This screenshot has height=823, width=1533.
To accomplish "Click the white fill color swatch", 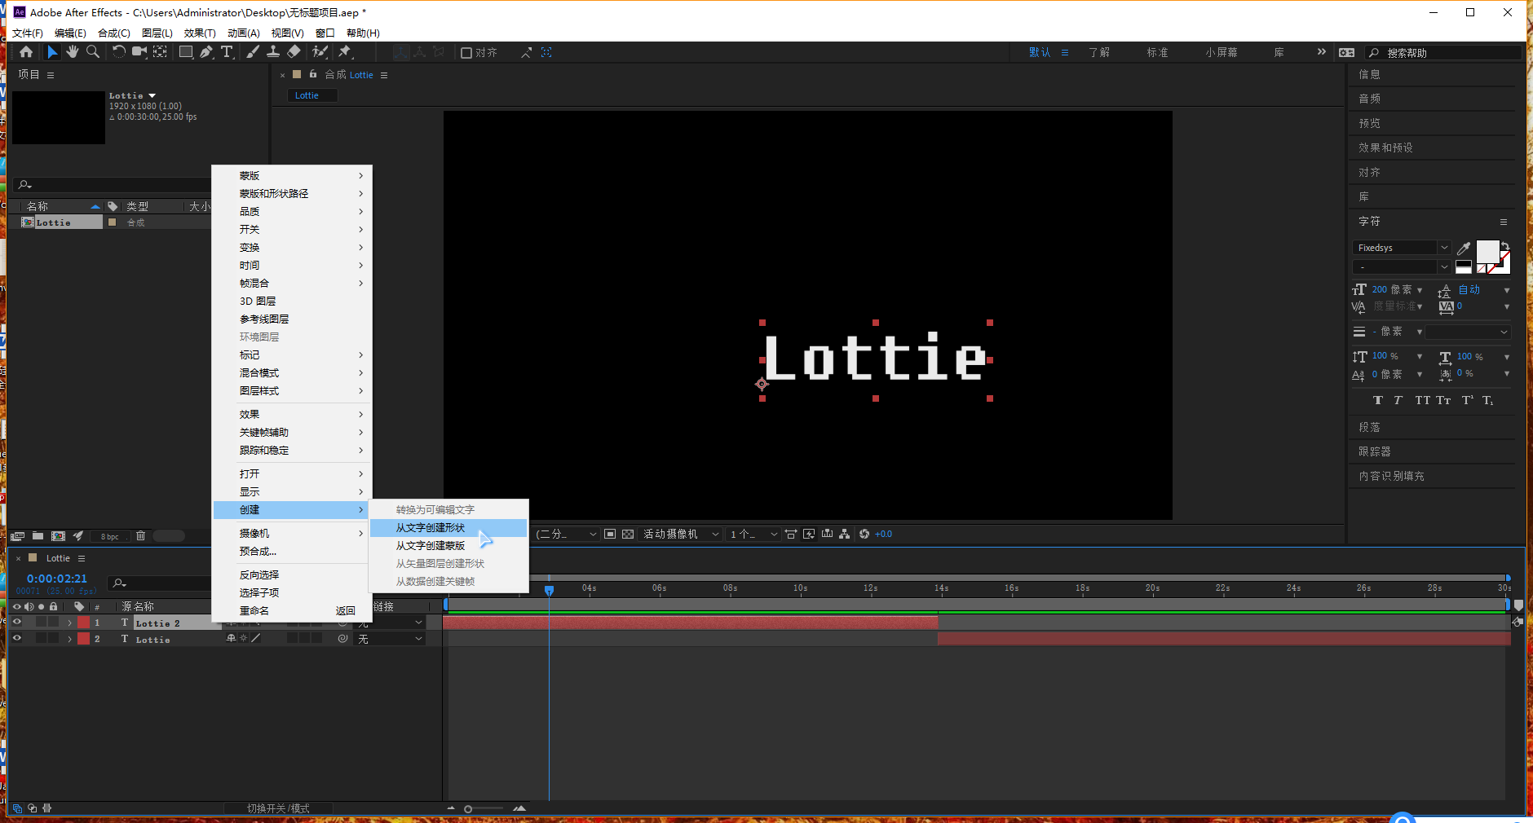I will (x=1487, y=252).
